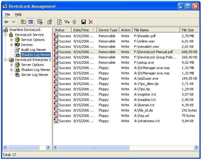The image size is (202, 160).
Task: Click the shadow file icon for setup.exe row
Action: coord(56,62)
